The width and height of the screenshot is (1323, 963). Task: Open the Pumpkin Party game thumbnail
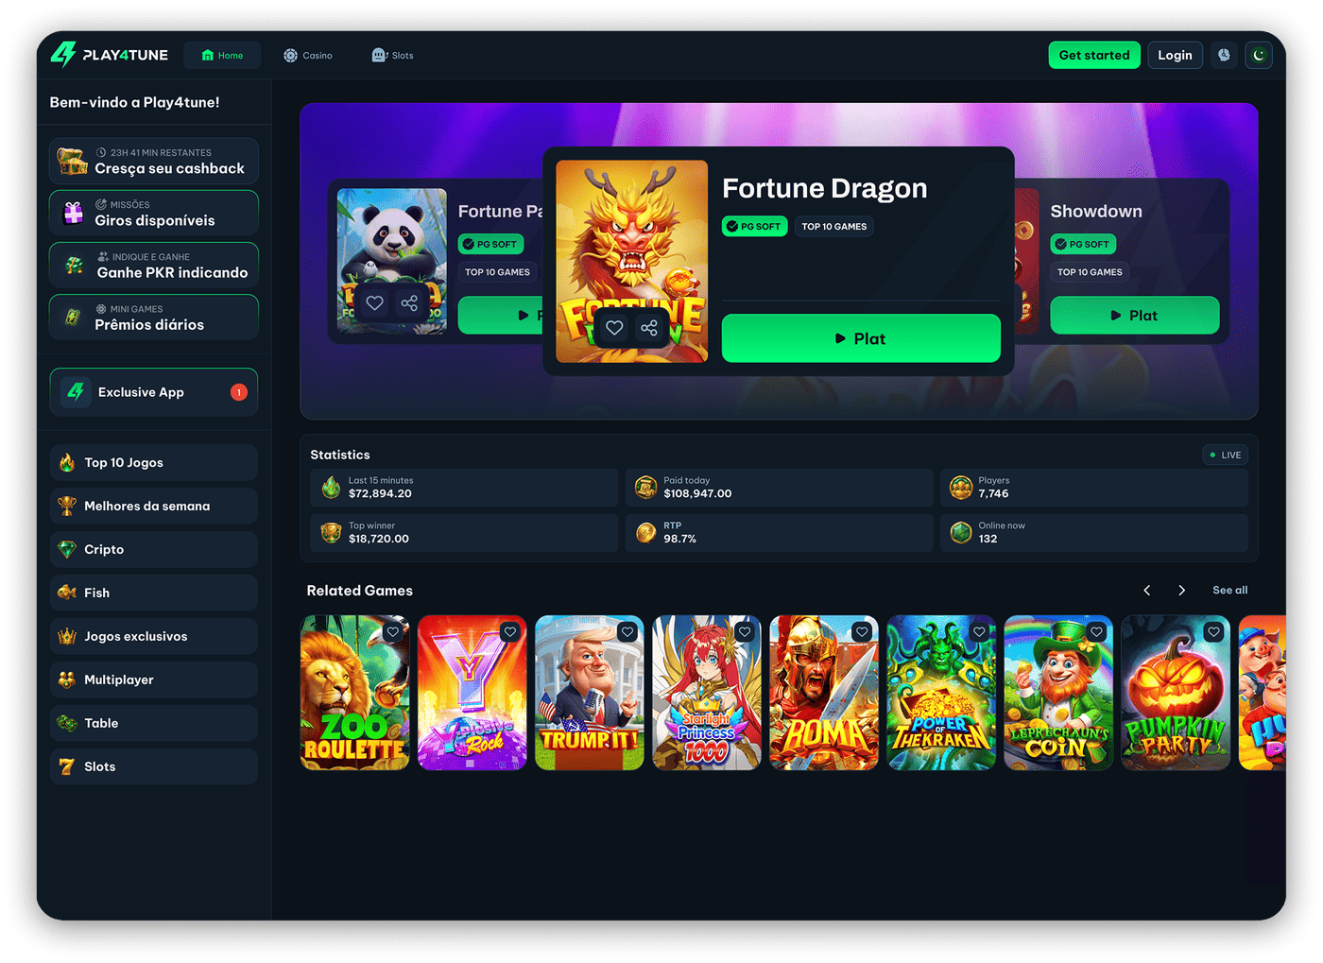[x=1176, y=693]
